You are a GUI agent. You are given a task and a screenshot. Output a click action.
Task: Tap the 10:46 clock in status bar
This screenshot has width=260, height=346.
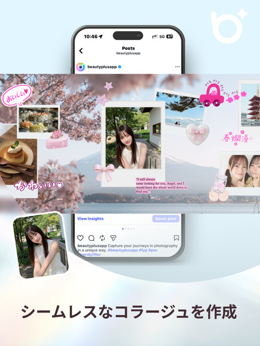coord(91,36)
